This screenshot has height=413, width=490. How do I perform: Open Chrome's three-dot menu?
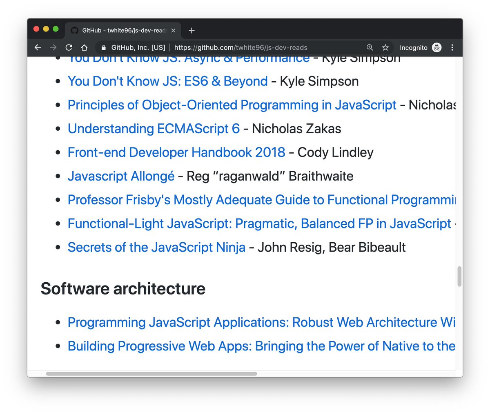coord(452,47)
